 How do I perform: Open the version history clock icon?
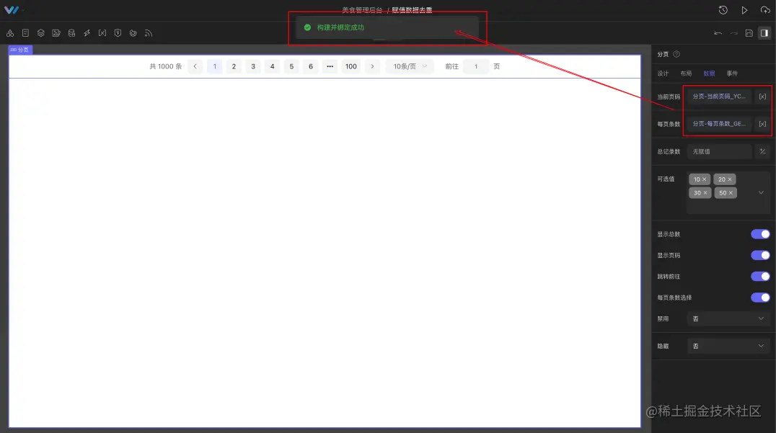pyautogui.click(x=723, y=10)
